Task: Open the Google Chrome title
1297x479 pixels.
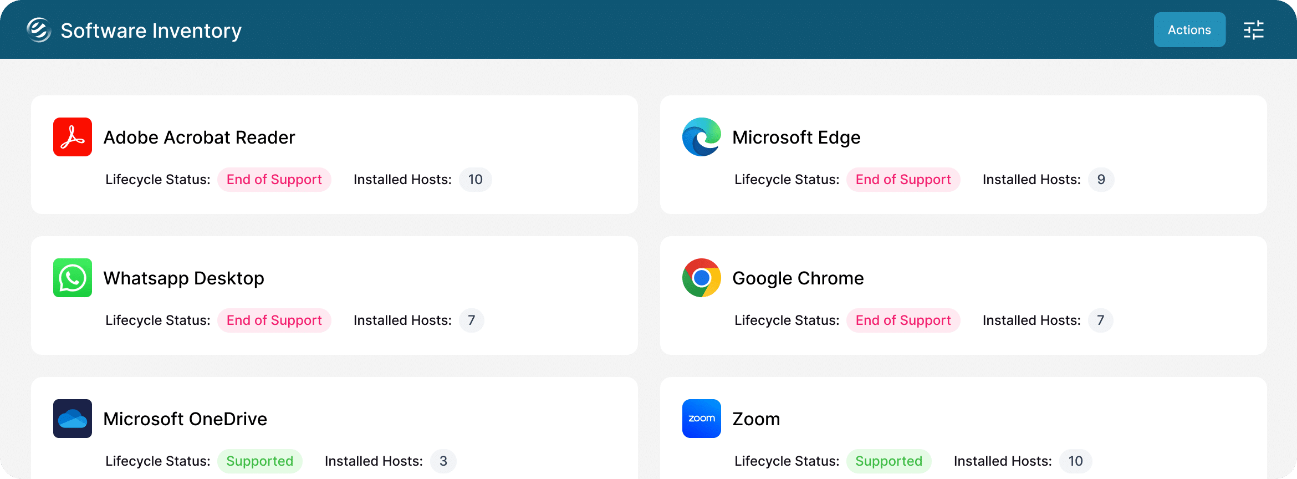Action: click(798, 278)
